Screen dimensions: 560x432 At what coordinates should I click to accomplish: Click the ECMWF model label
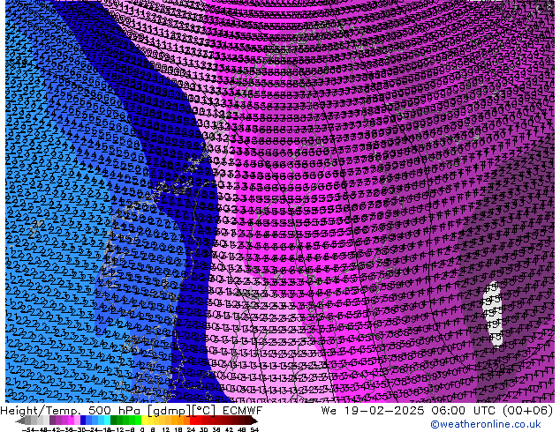coord(242,411)
